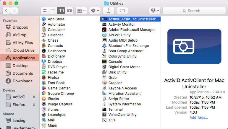Open the Arrange items dropdown
This screenshot has height=129, width=228.
point(81,11)
